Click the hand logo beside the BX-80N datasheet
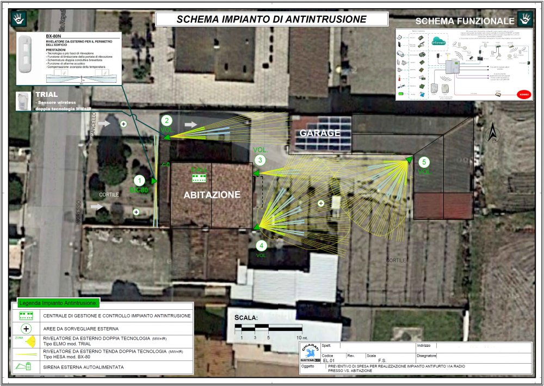 (x=18, y=19)
